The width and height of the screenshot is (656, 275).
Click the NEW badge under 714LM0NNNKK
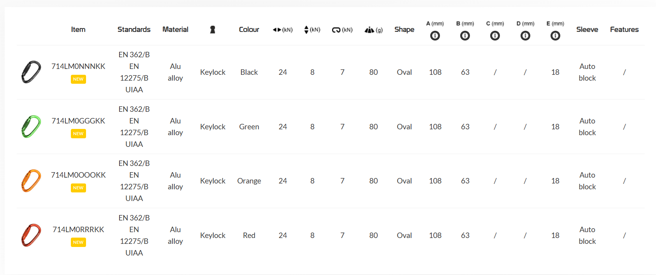(x=78, y=79)
